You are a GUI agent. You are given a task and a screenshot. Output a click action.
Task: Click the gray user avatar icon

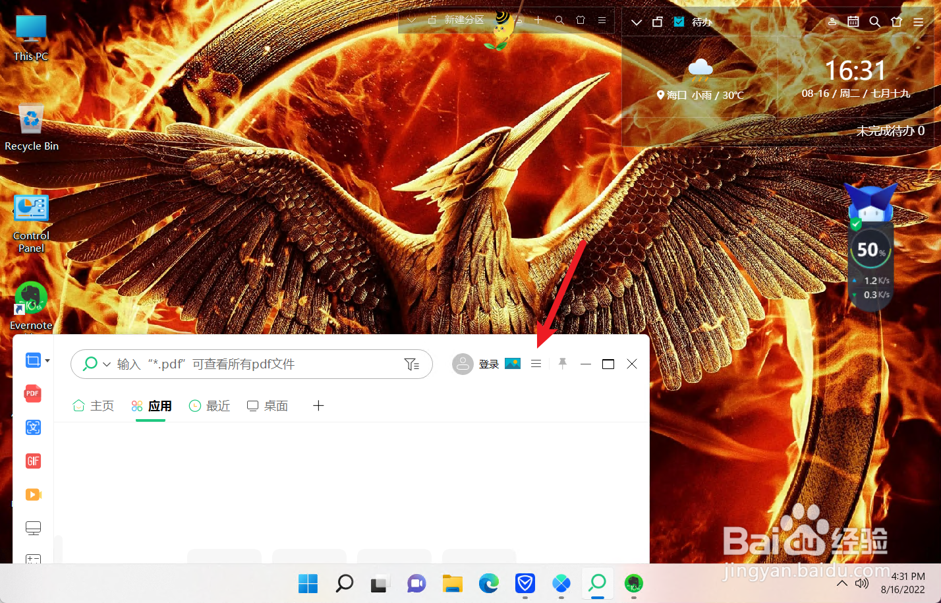[x=463, y=364]
